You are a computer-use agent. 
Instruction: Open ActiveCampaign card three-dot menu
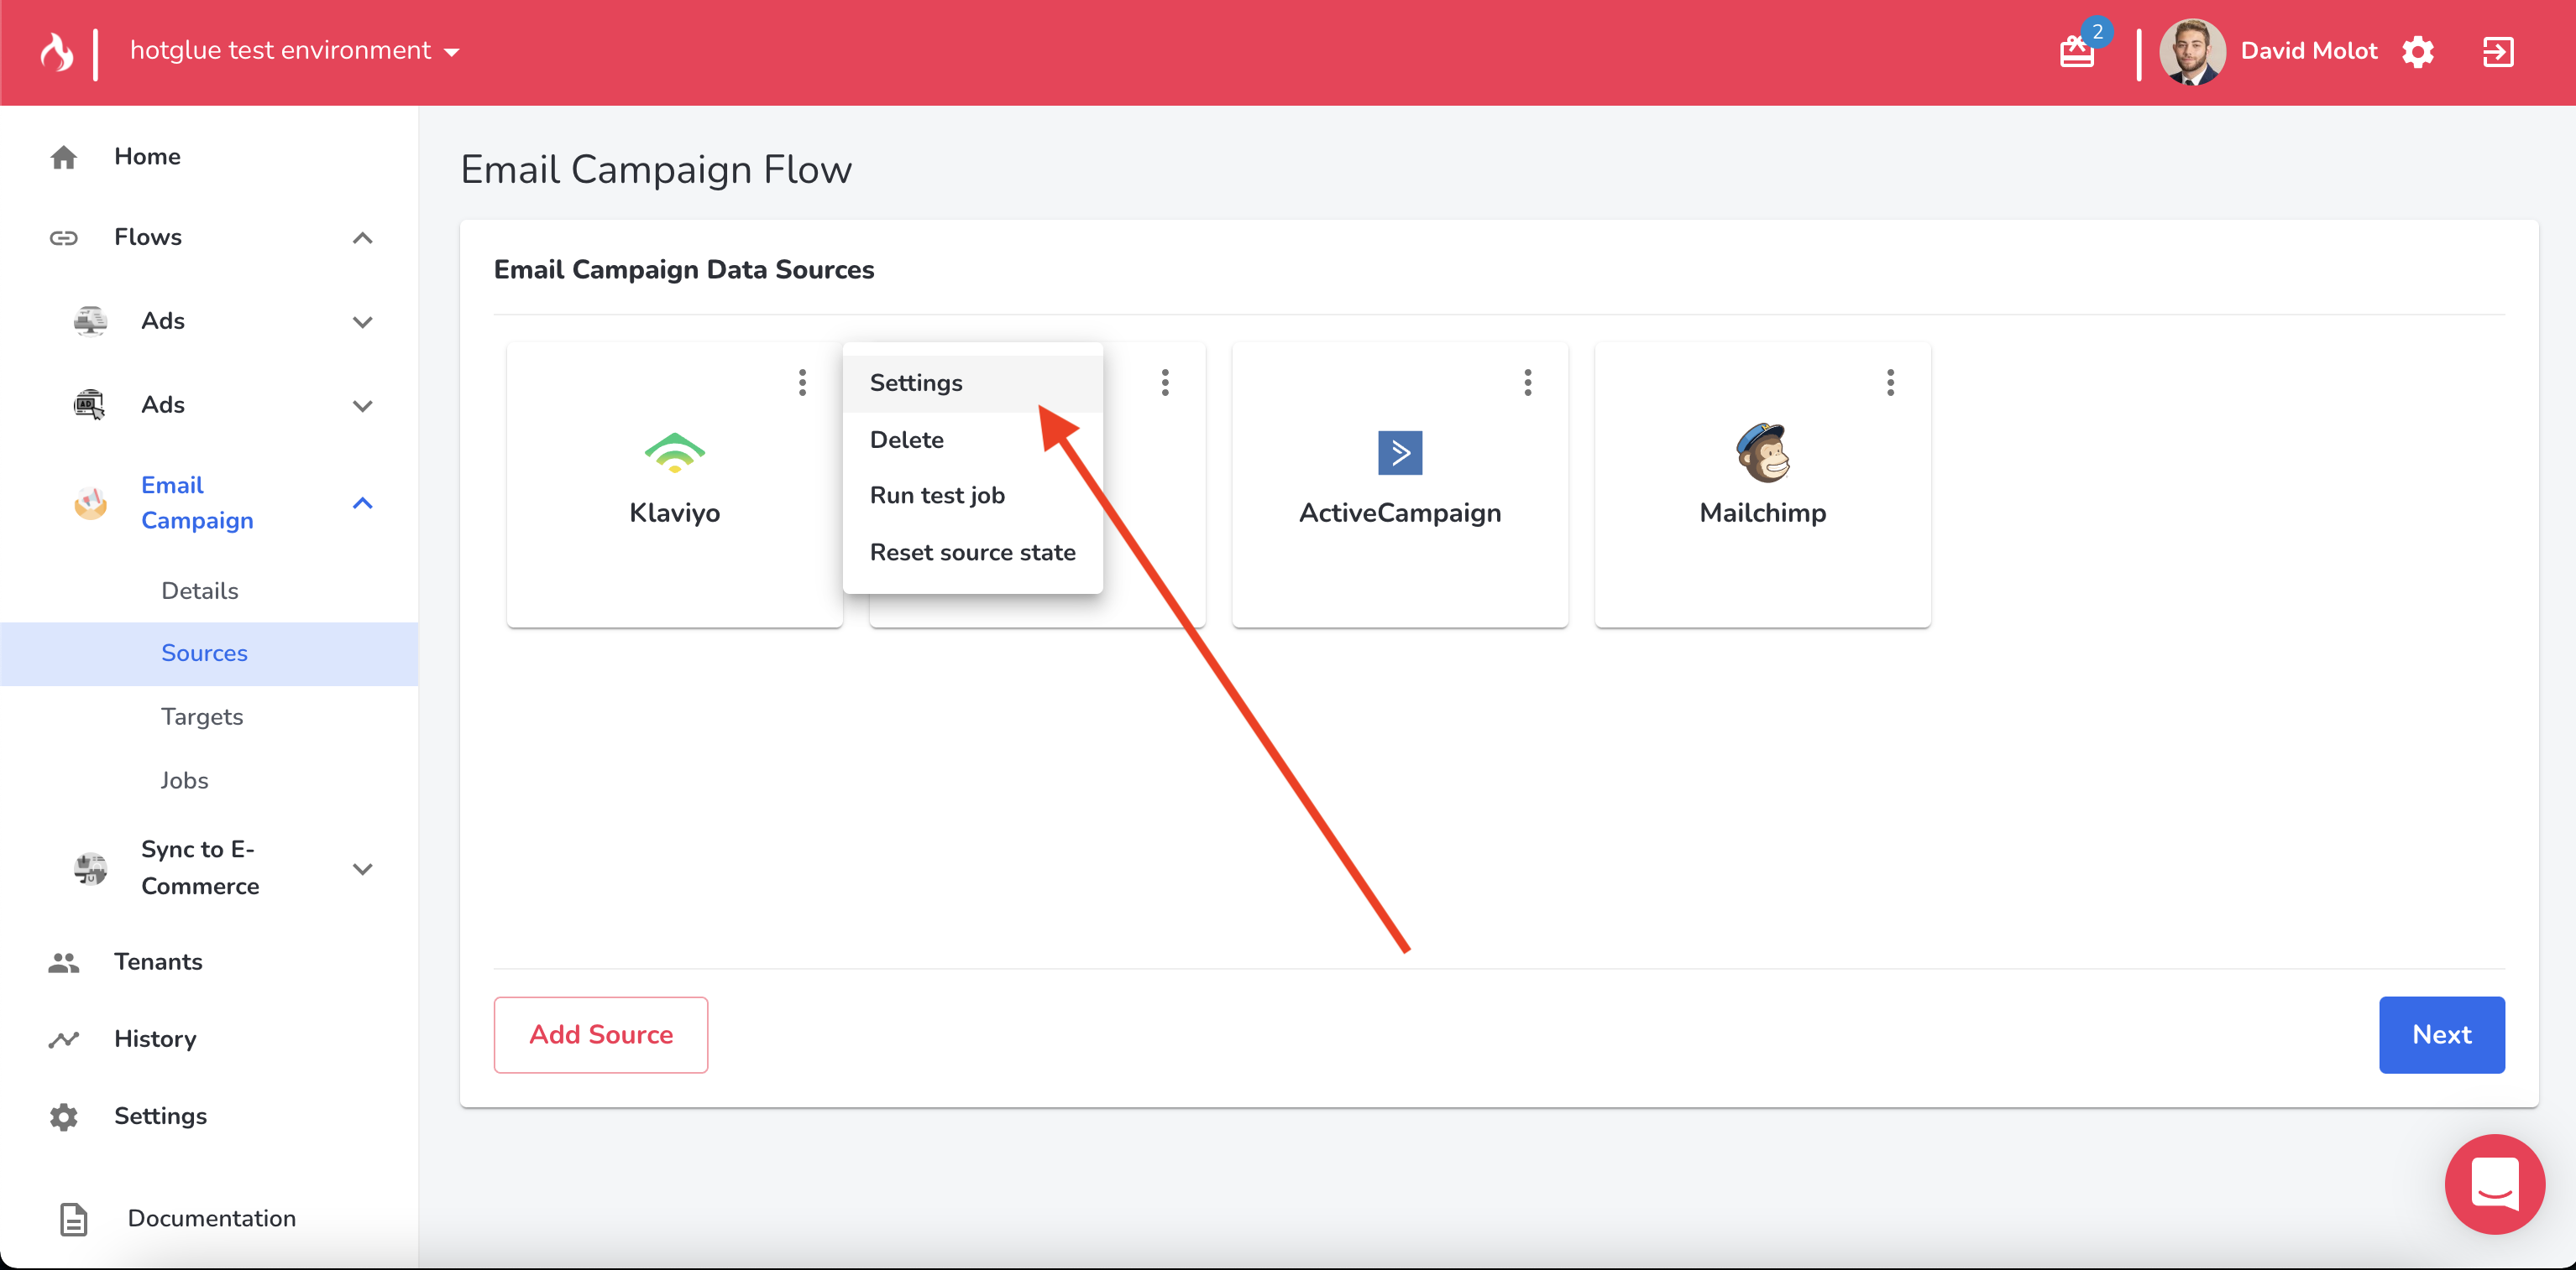tap(1527, 383)
